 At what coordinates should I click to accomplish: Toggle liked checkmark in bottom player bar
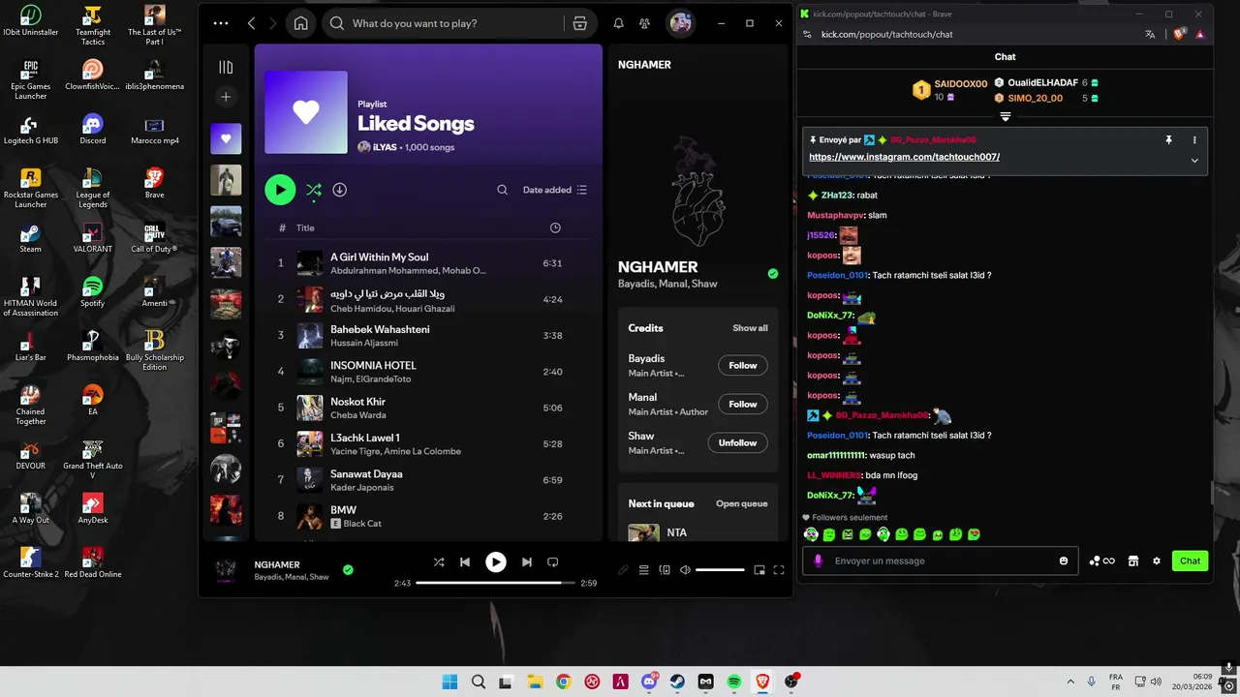pyautogui.click(x=348, y=570)
